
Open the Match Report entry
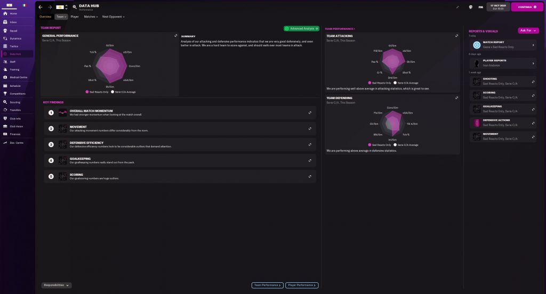503,45
